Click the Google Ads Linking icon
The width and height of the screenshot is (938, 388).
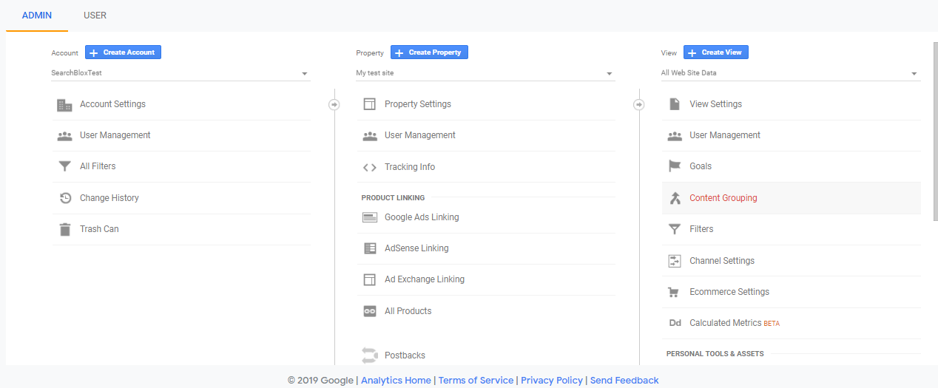(370, 217)
